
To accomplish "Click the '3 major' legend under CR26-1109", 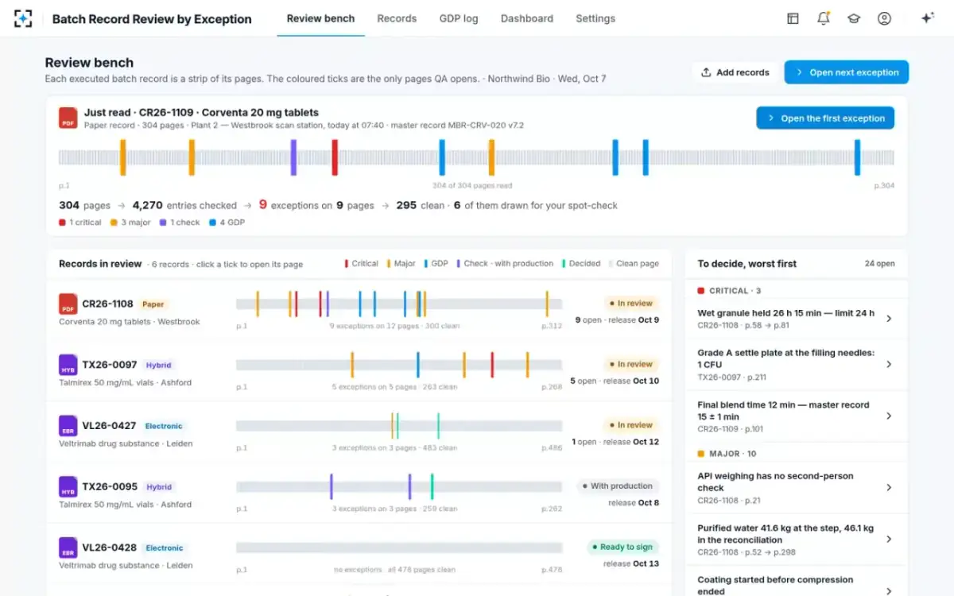I will point(130,223).
